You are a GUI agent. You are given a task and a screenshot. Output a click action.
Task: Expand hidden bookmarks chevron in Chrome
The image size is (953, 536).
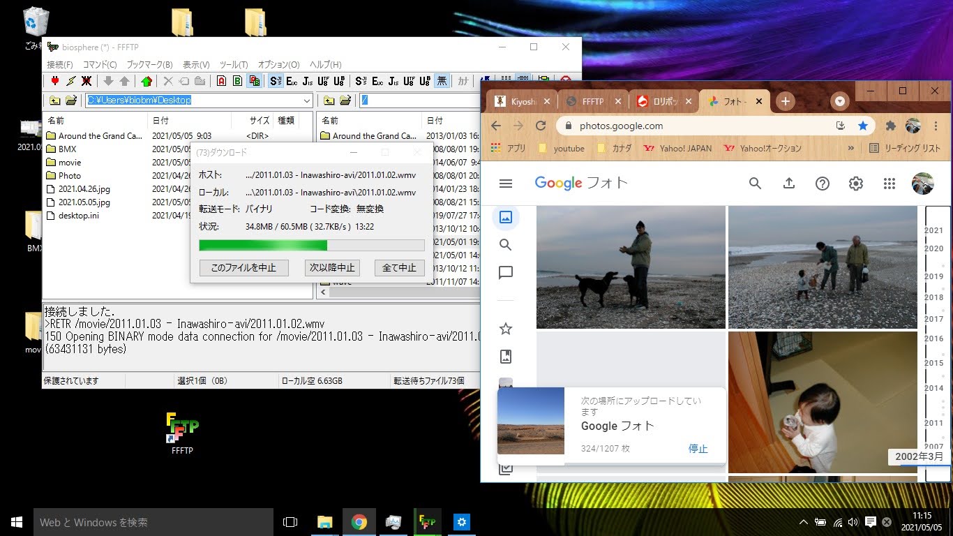pos(850,148)
